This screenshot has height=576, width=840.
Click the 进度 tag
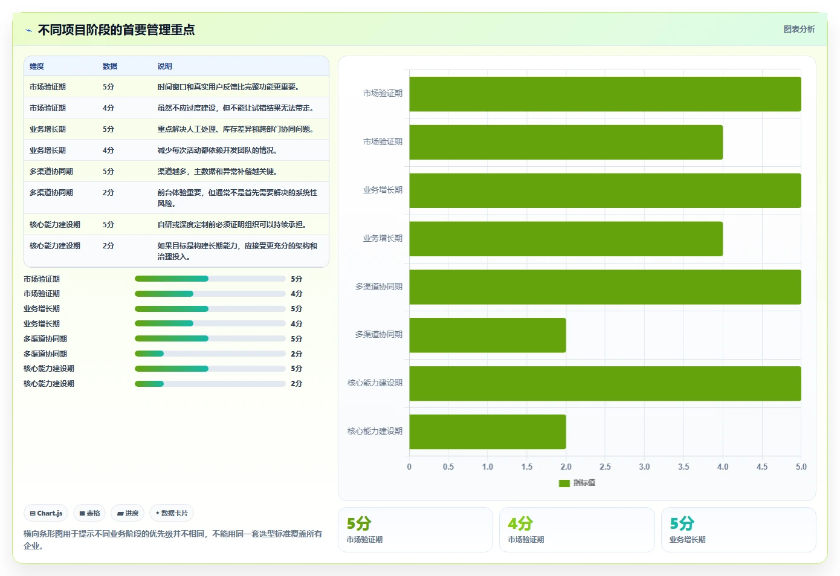tap(128, 513)
